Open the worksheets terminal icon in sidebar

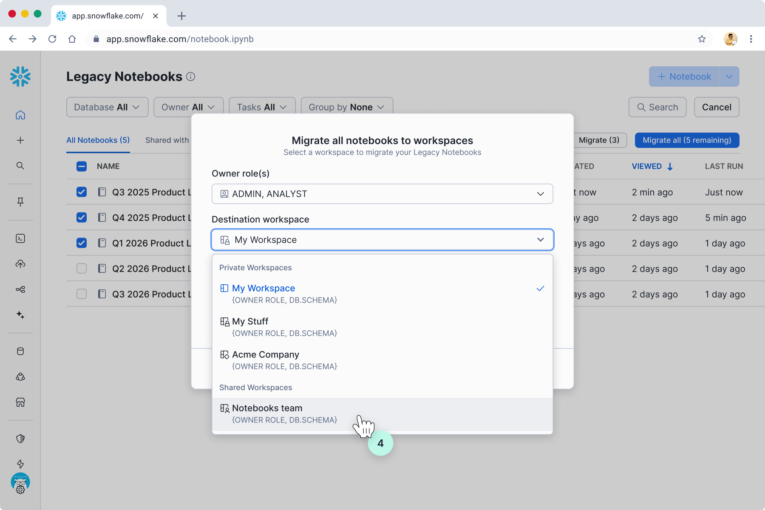click(x=20, y=238)
